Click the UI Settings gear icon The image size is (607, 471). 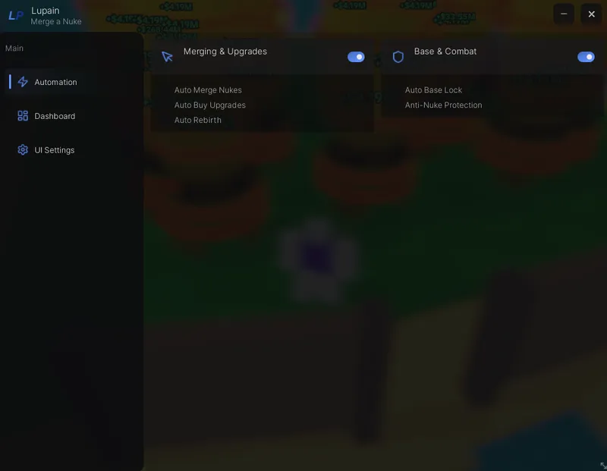pos(23,149)
